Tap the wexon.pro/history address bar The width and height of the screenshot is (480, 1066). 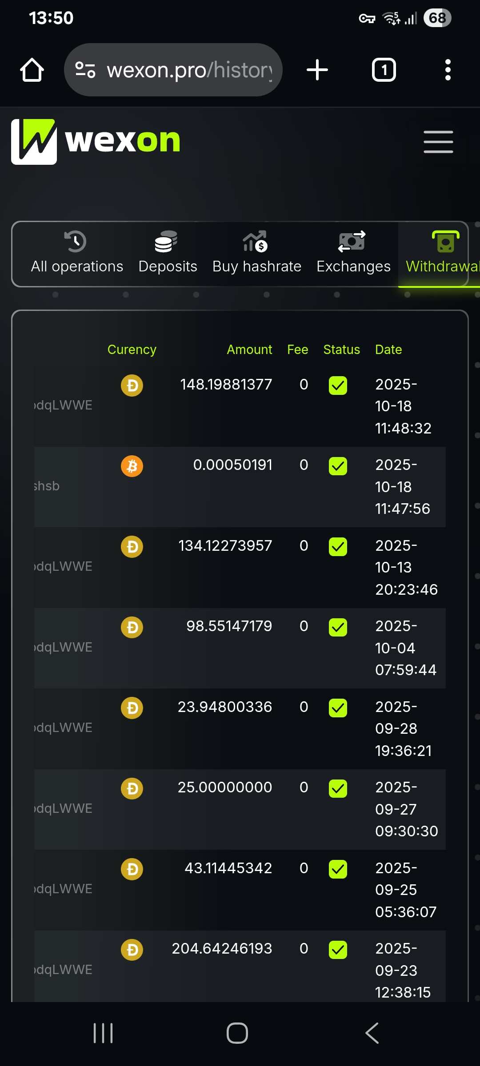pos(189,70)
